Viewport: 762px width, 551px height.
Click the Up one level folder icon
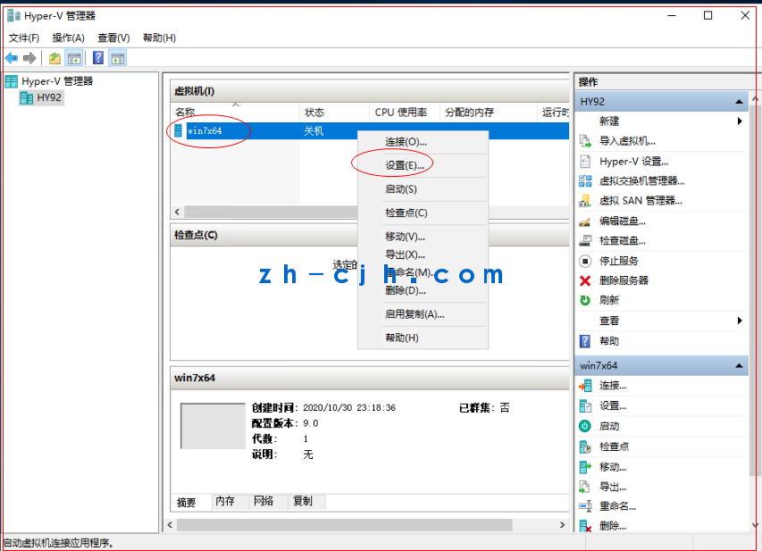(54, 58)
